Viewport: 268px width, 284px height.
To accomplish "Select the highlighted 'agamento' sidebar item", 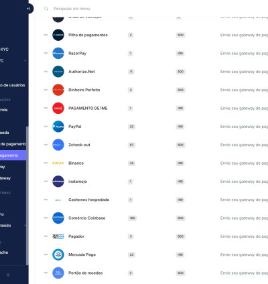I will pyautogui.click(x=13, y=155).
